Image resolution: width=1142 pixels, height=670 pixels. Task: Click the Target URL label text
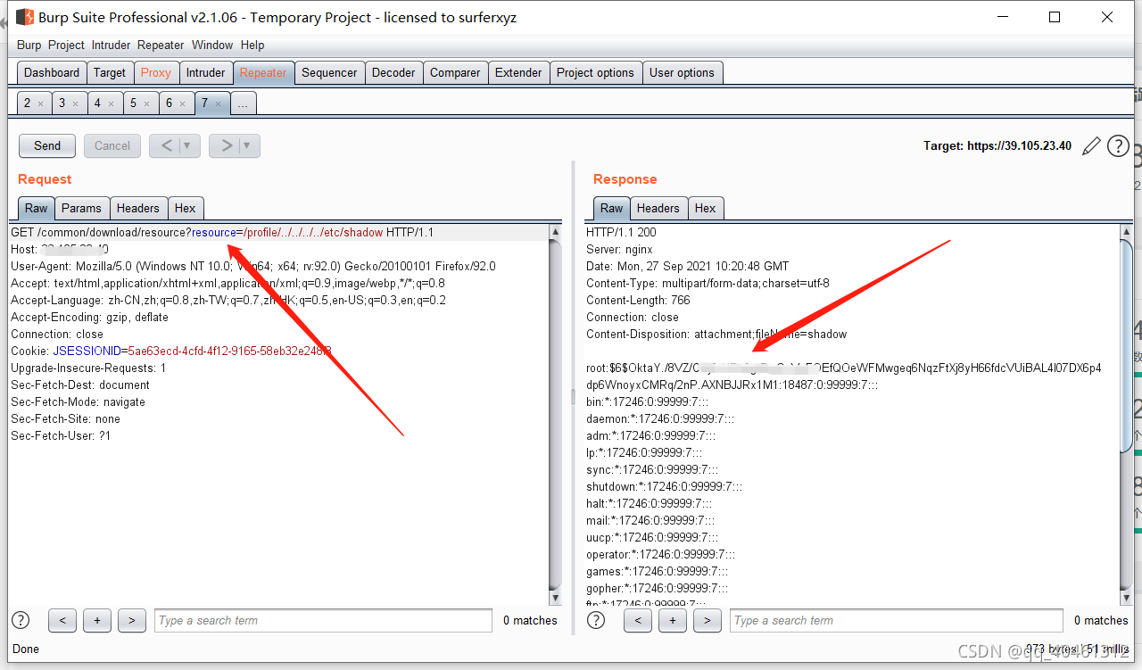pyautogui.click(x=997, y=146)
